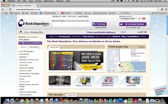Screen dimensions: 168x104
Task: Open iMovie star icon in dock
Action: coord(71,101)
